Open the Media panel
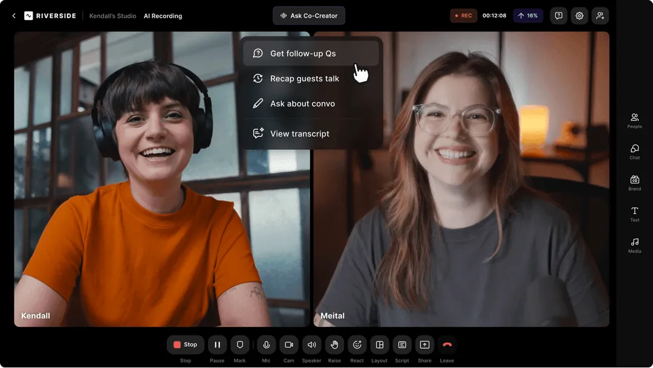This screenshot has height=368, width=653. 634,245
